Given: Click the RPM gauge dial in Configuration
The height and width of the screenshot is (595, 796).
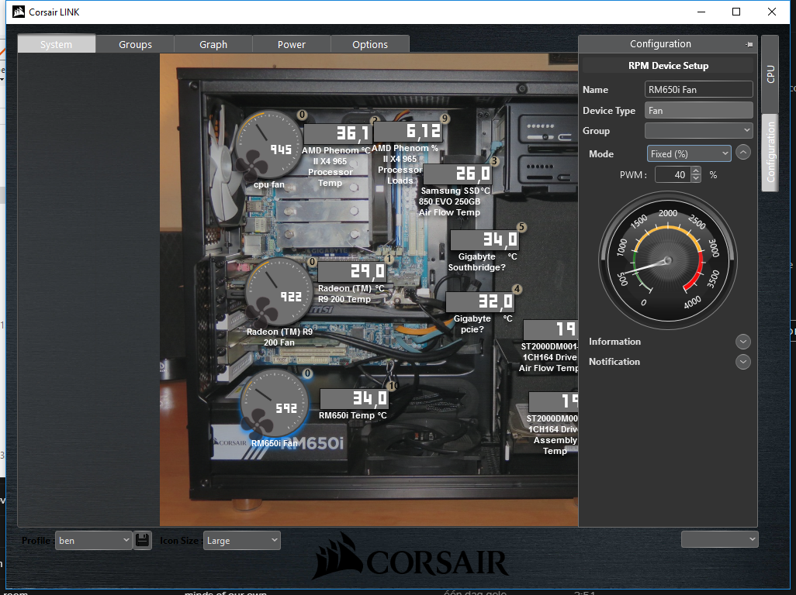Looking at the screenshot, I should click(667, 260).
